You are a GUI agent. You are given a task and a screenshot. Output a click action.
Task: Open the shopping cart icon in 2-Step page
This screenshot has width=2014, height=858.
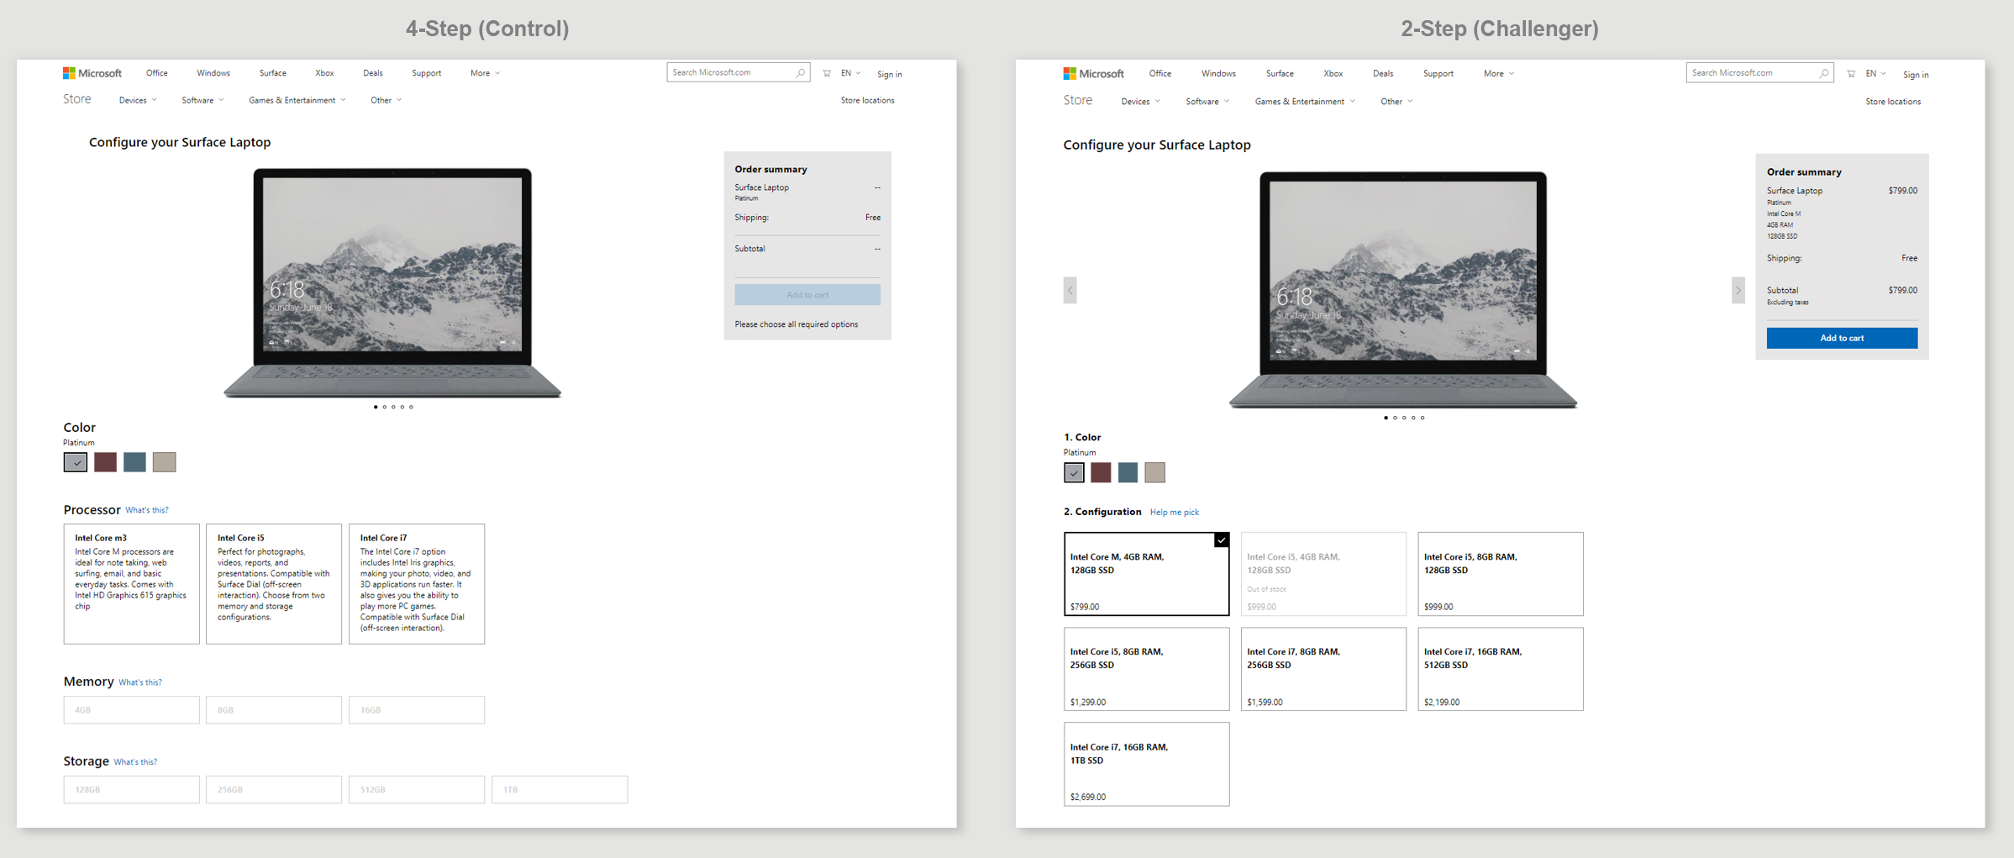[1851, 74]
